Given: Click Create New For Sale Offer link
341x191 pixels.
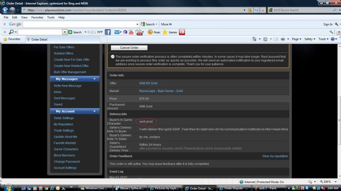Looking at the screenshot, I should point(72,59).
